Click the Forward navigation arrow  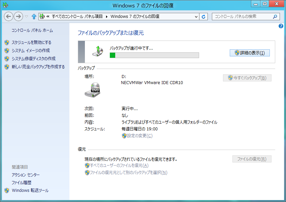click(19, 17)
